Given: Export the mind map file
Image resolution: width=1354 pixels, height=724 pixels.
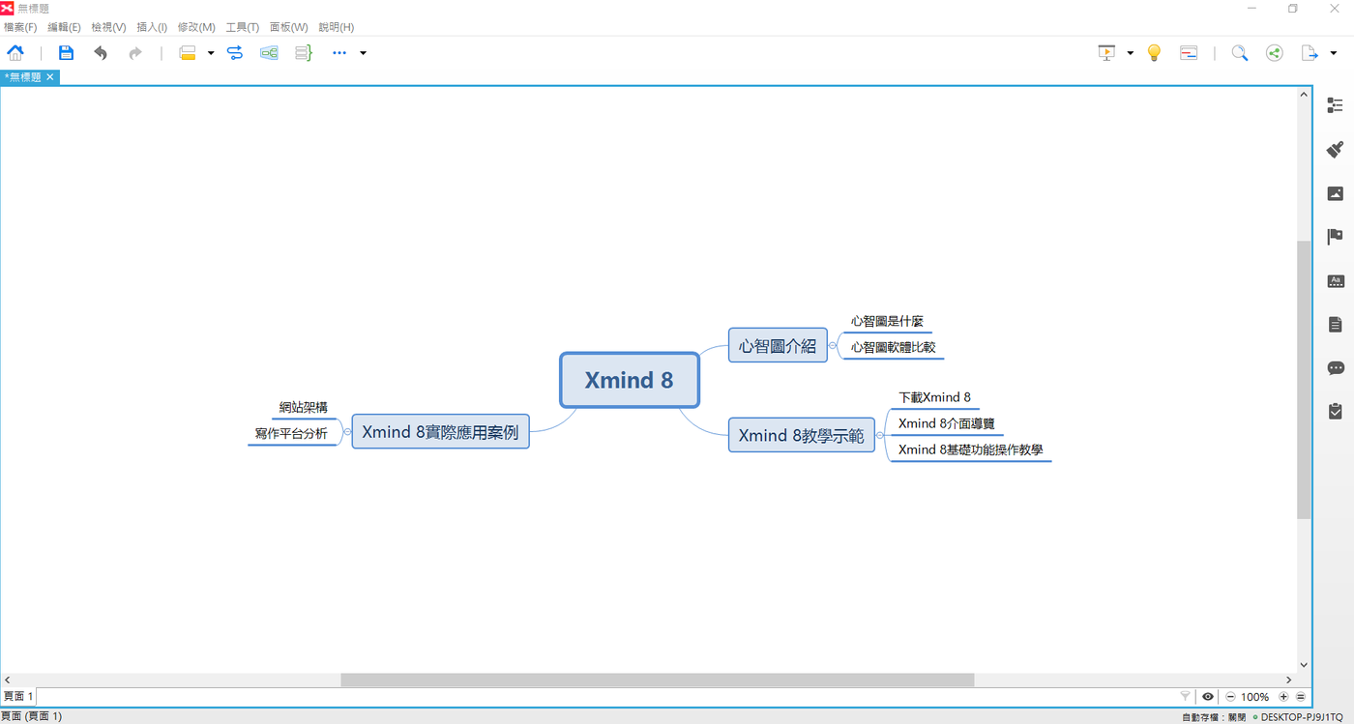Looking at the screenshot, I should tap(1310, 53).
